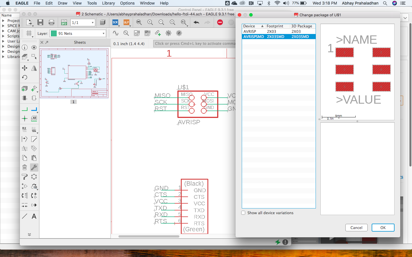Show more tools with the double chevron
Image resolution: width=412 pixels, height=257 pixels.
click(x=29, y=234)
